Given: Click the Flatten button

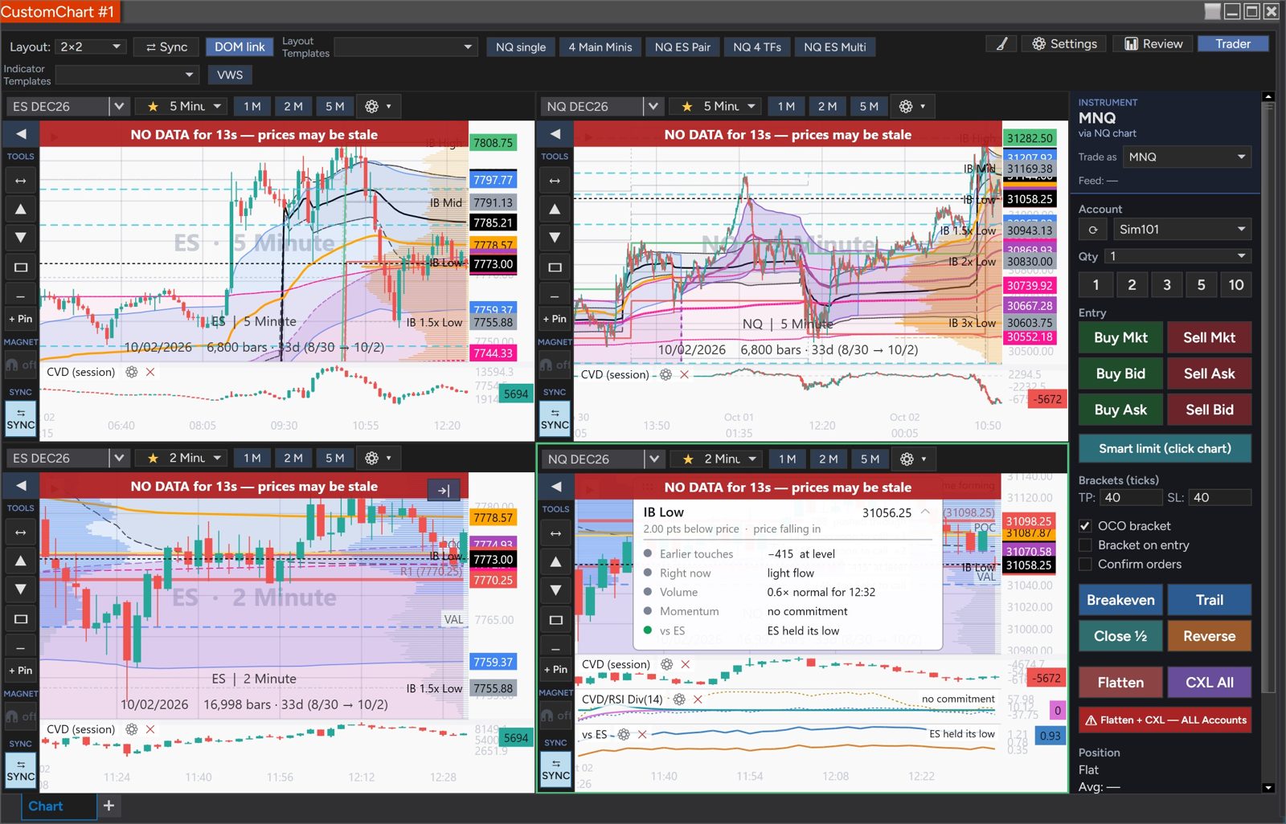Looking at the screenshot, I should [1120, 683].
